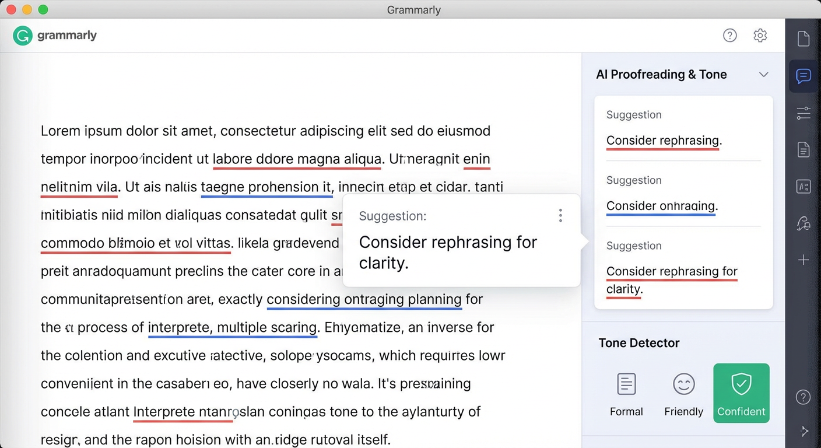Viewport: 821px width, 448px height.
Task: Open the suggestion options three-dot menu
Action: (560, 215)
